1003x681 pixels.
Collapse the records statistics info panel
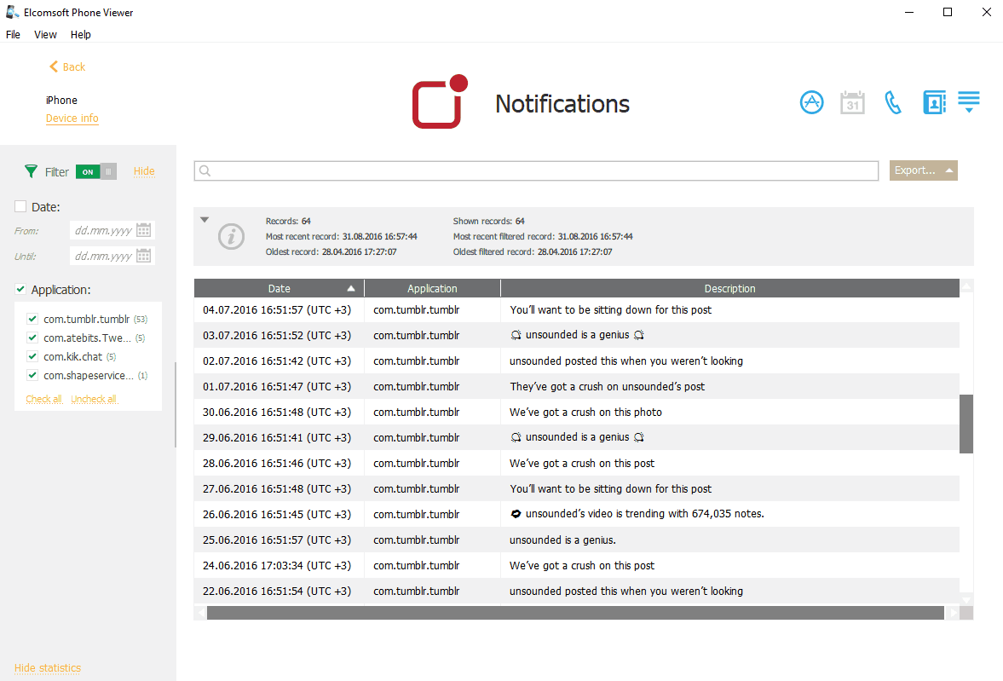(205, 220)
